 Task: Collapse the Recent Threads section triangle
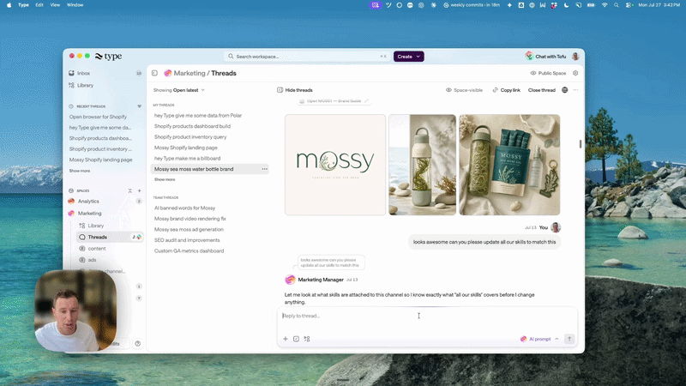point(139,106)
